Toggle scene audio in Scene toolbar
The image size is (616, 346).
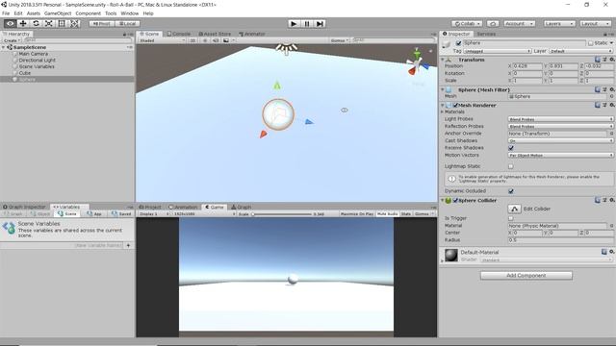[x=216, y=40]
